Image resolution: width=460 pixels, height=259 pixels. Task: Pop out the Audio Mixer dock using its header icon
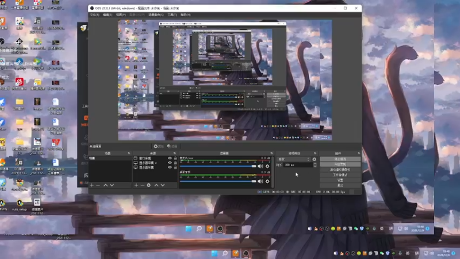(x=271, y=153)
